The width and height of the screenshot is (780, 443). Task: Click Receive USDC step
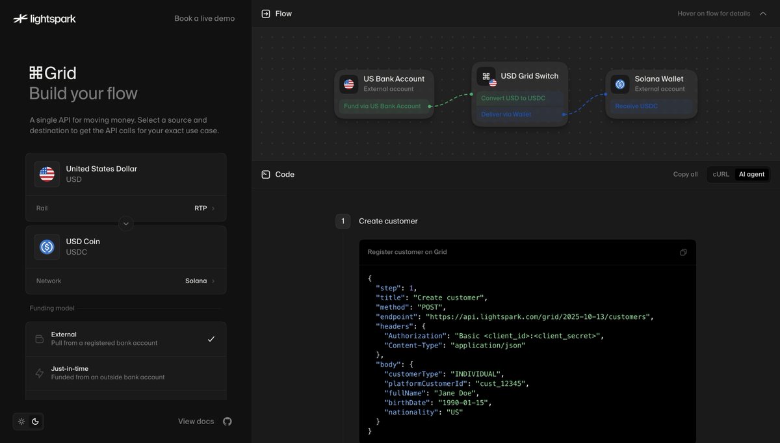tap(651, 106)
